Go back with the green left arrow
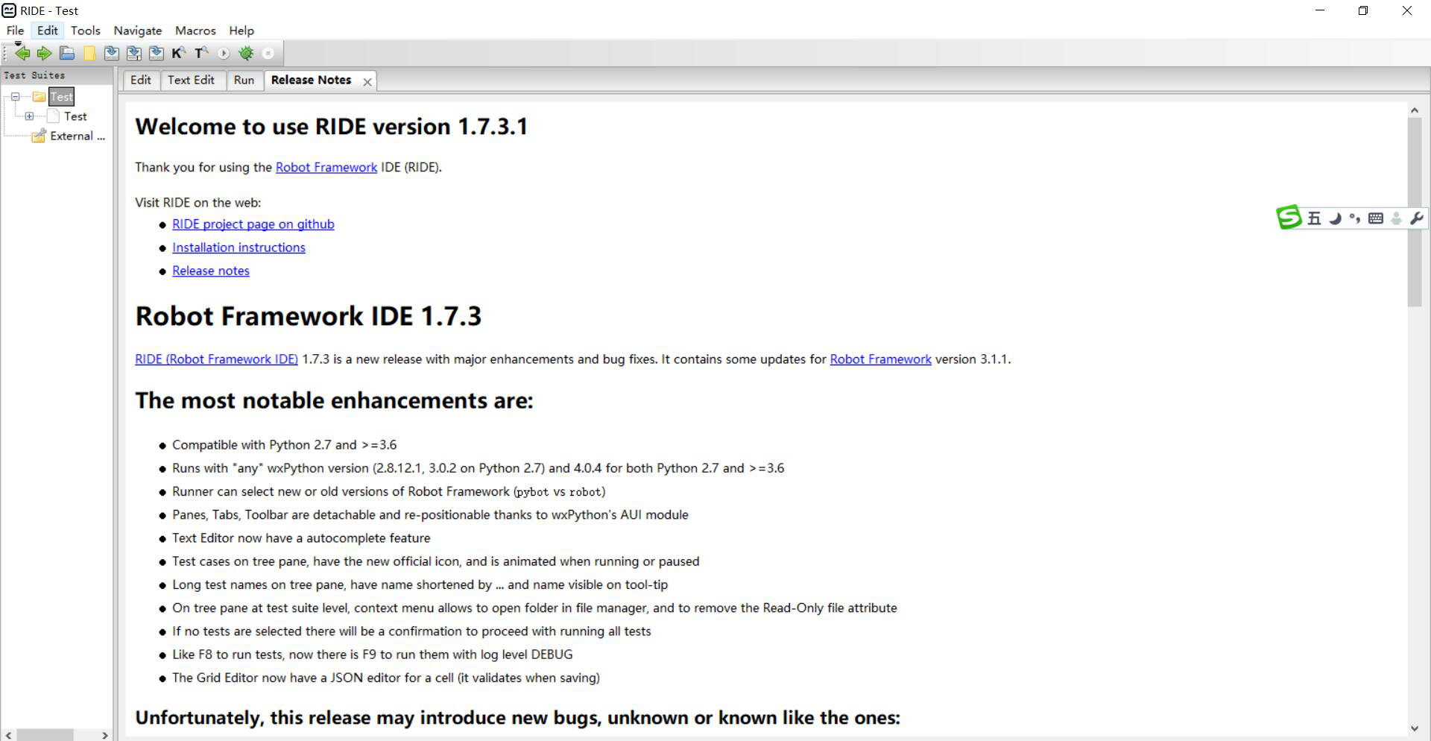The width and height of the screenshot is (1431, 741). (22, 53)
